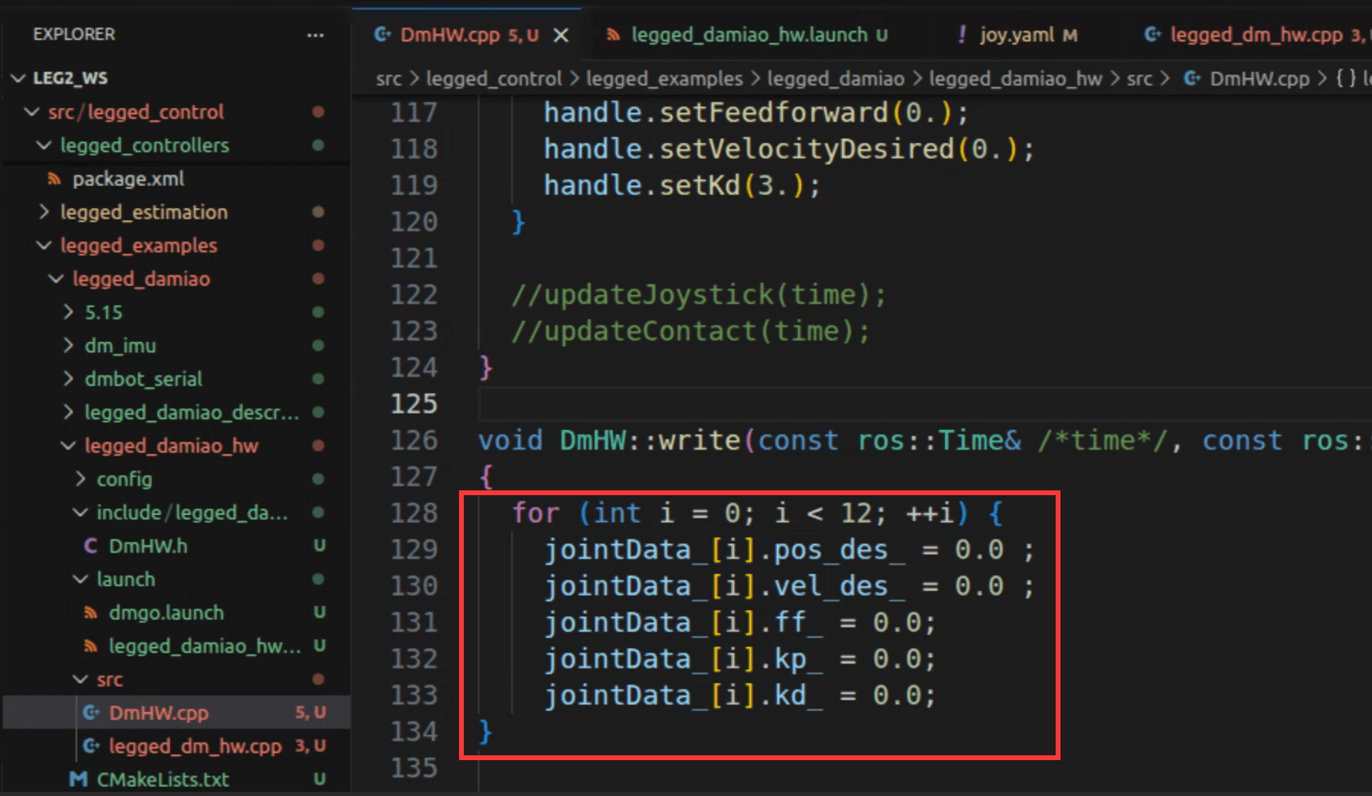
Task: Click the legged_damiao_hw breadcrumb segment
Action: [1015, 79]
